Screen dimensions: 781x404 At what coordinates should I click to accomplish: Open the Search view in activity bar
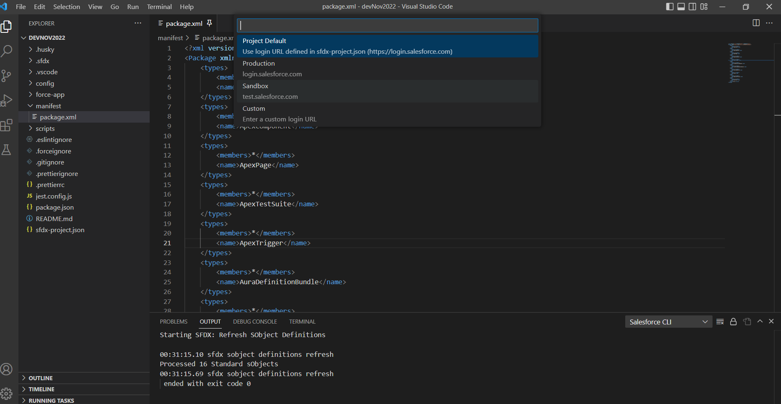7,51
